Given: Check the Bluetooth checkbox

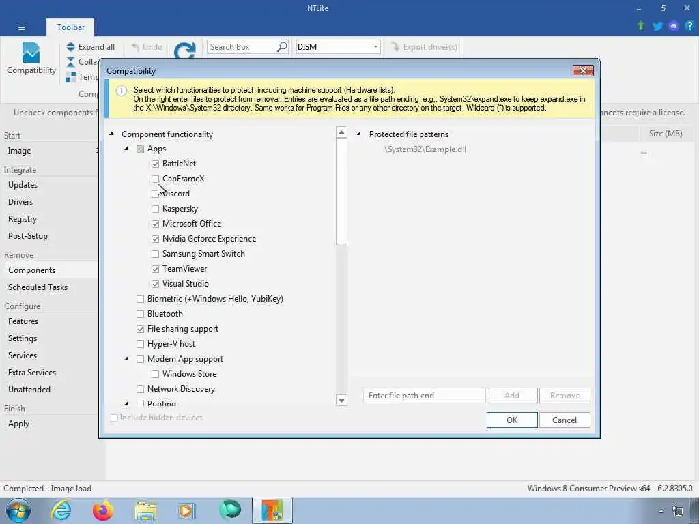Looking at the screenshot, I should pyautogui.click(x=140, y=314).
